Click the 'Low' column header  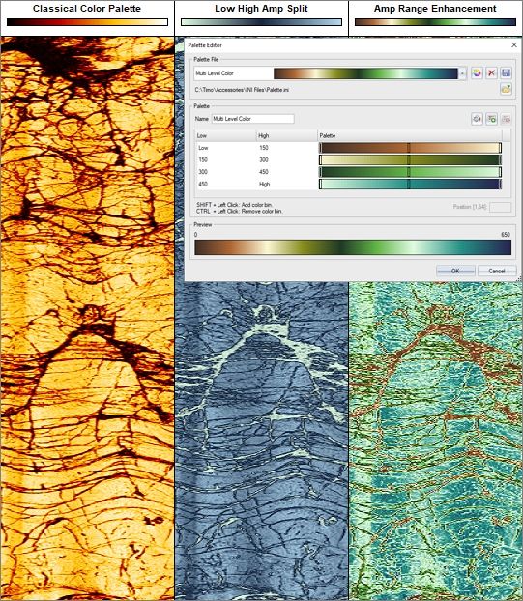225,135
